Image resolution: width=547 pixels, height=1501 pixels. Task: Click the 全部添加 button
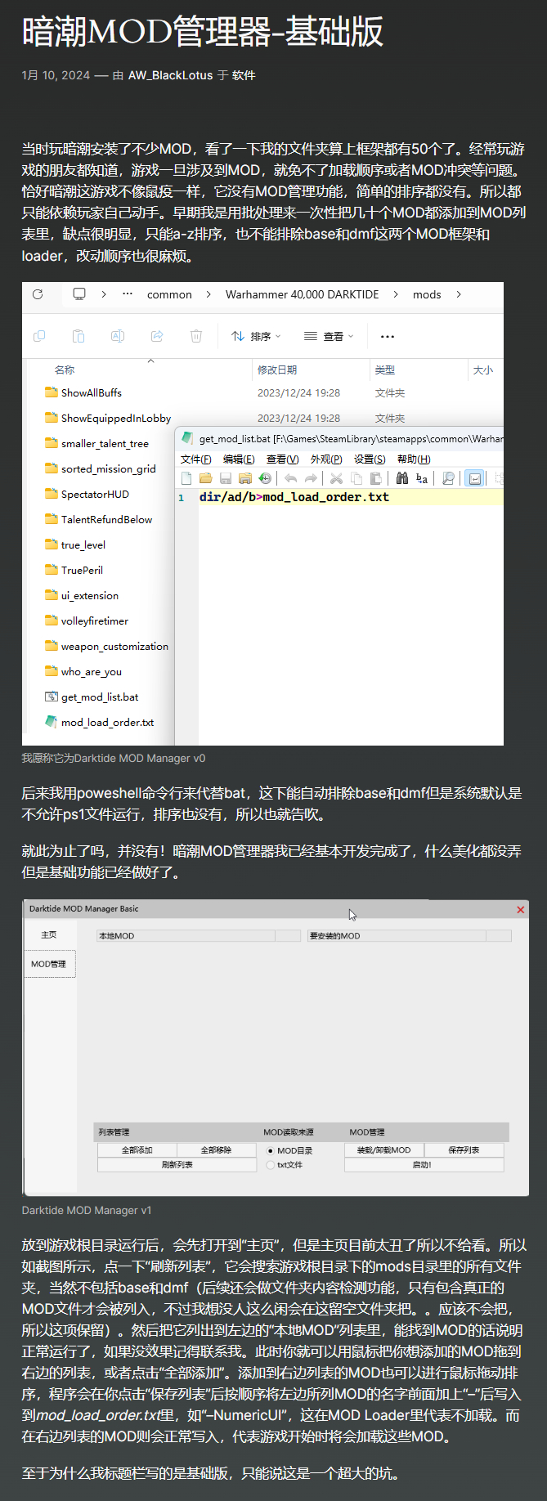(137, 1150)
